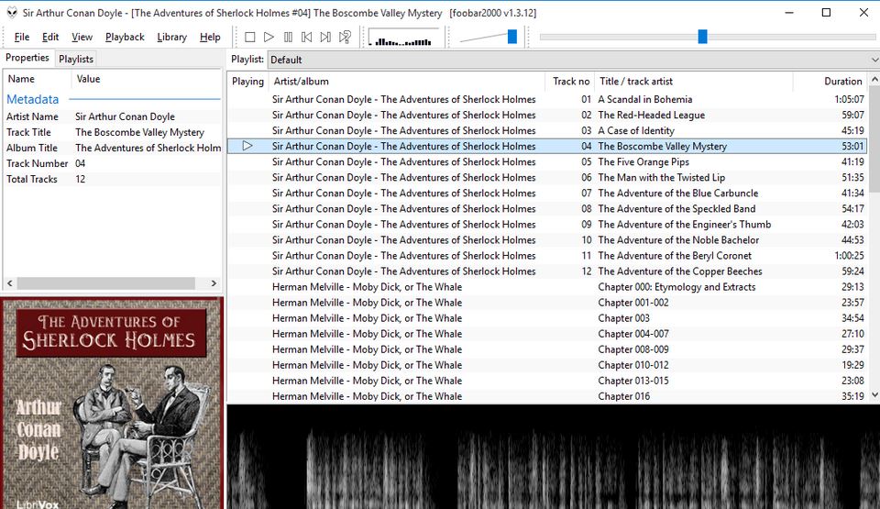880x509 pixels.
Task: Click playlist scrollbar down arrow
Action: (874, 395)
